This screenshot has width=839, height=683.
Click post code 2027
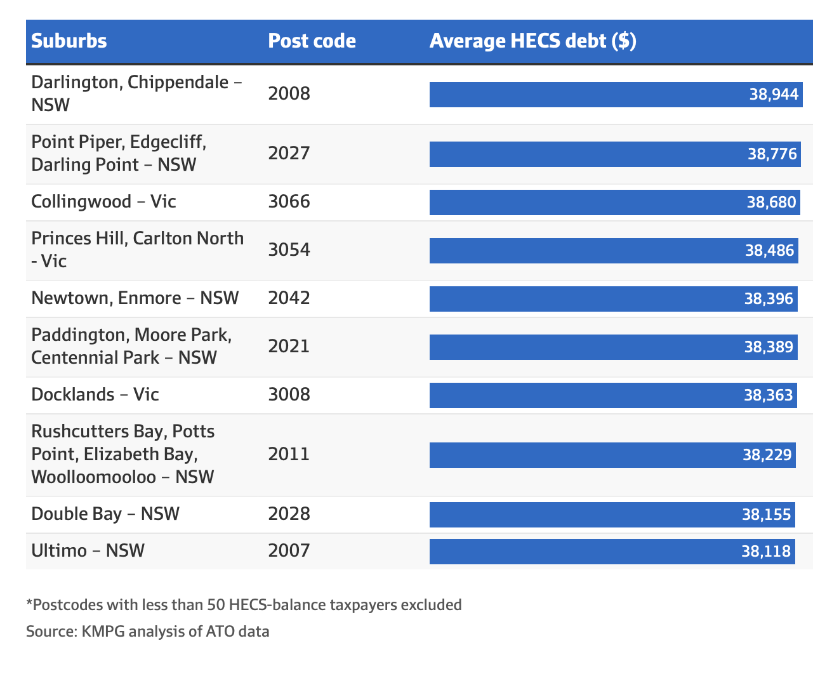point(289,154)
